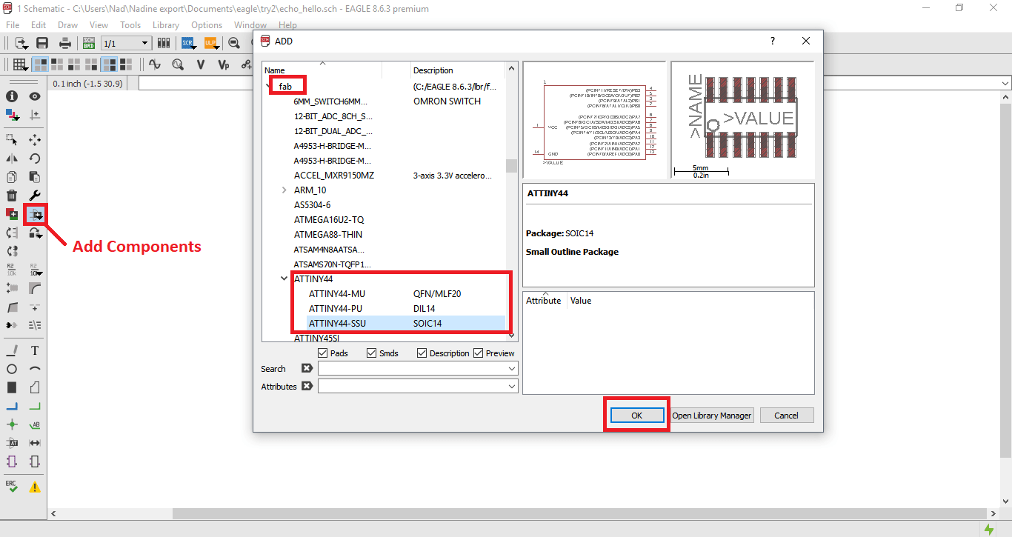Open the Library menu
This screenshot has width=1012, height=537.
pos(166,25)
